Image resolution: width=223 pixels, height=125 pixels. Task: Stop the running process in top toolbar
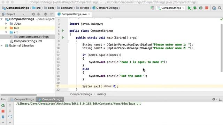pyautogui.click(x=207, y=8)
